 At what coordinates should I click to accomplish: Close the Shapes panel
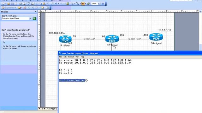[36, 12]
